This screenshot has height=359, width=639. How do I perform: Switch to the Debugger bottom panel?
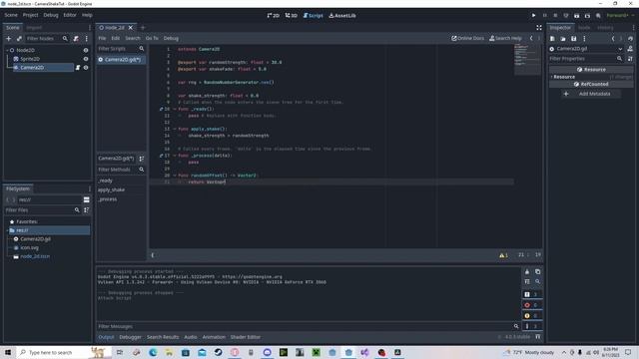(131, 337)
